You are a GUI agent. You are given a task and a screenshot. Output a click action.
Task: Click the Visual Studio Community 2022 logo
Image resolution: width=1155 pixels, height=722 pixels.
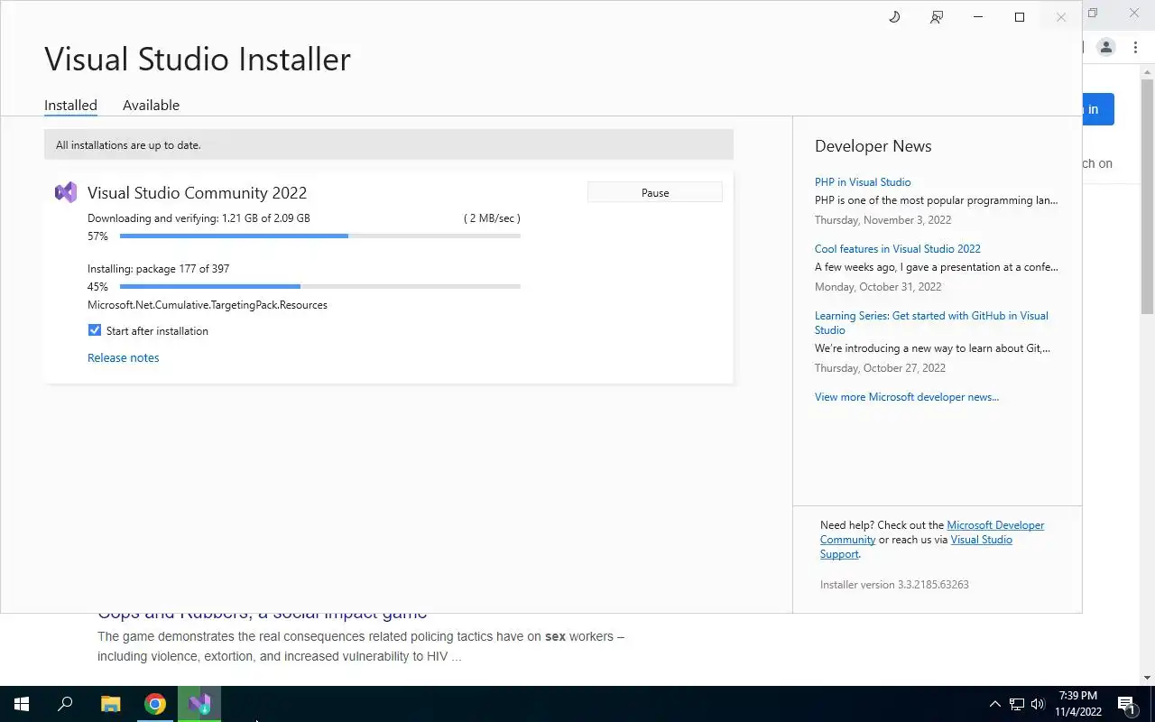(x=66, y=192)
